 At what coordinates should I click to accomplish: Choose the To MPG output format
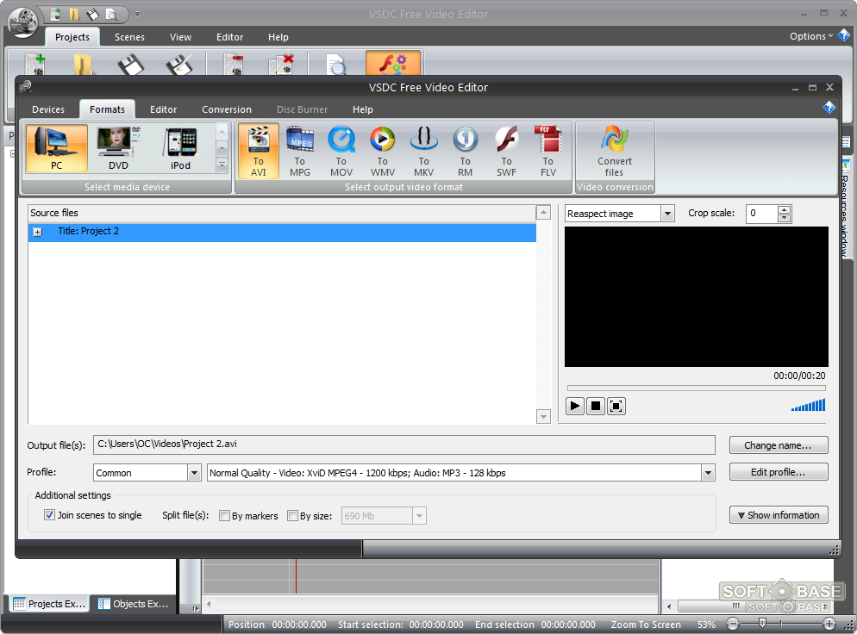click(x=300, y=151)
